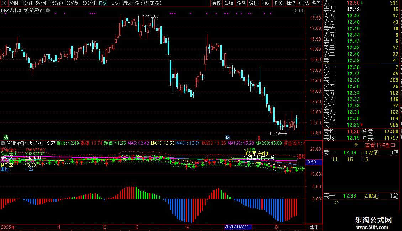
Task: Switch to 周线 weekly chart
Action: (115, 3)
